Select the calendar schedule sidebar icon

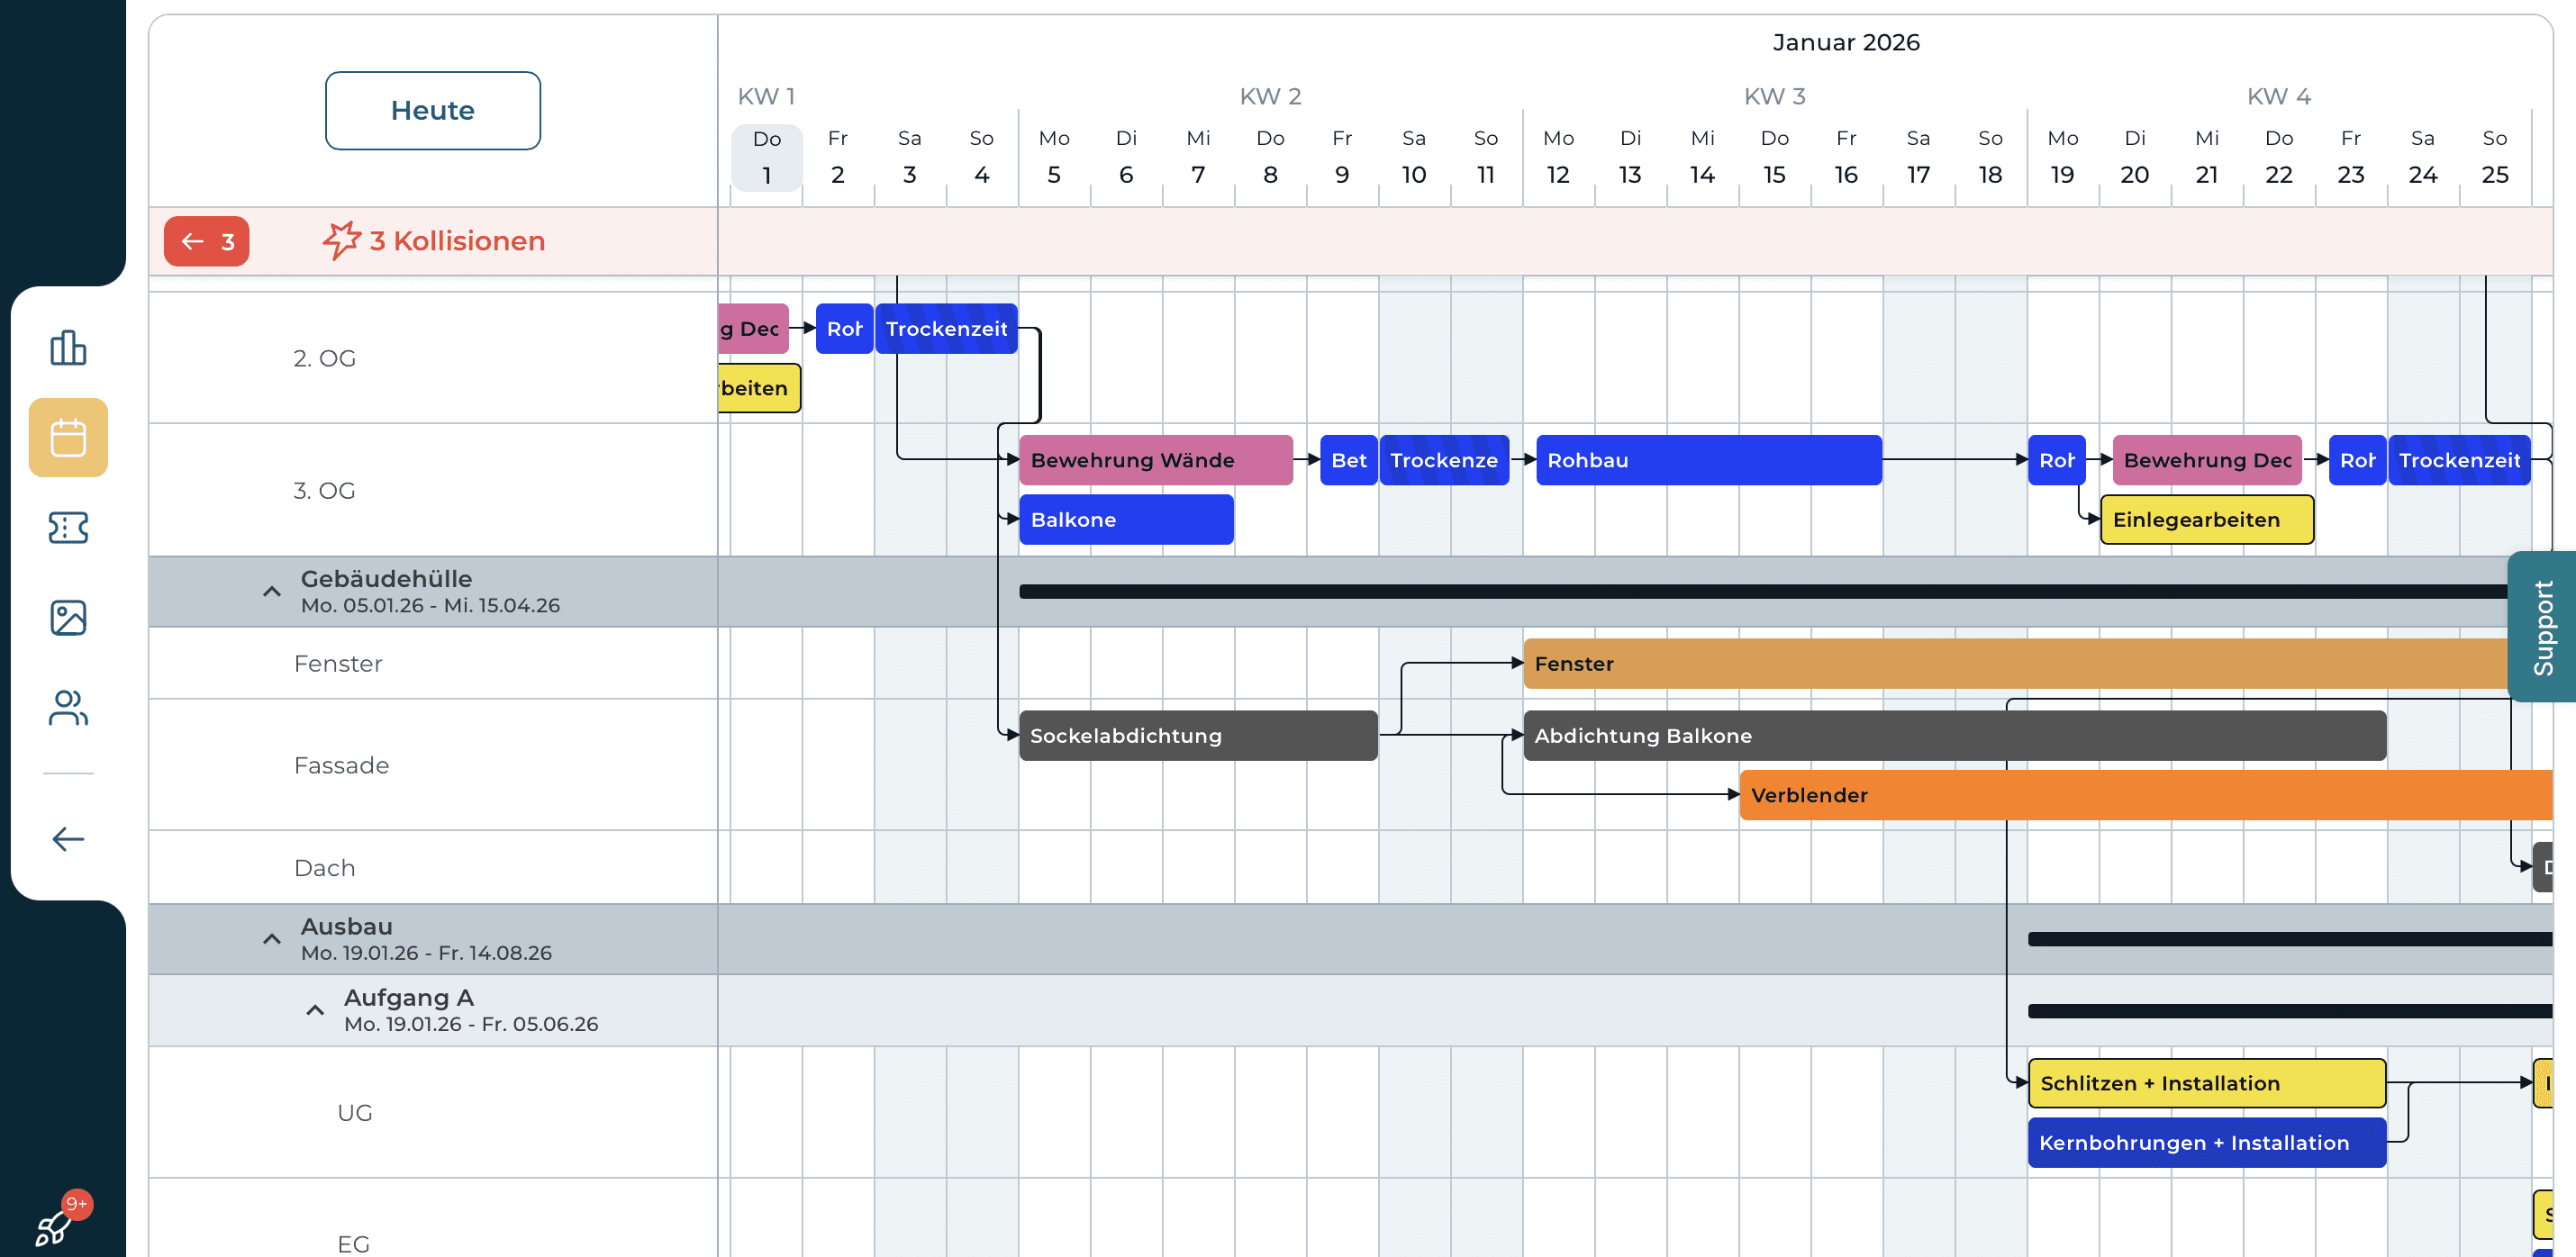point(68,438)
